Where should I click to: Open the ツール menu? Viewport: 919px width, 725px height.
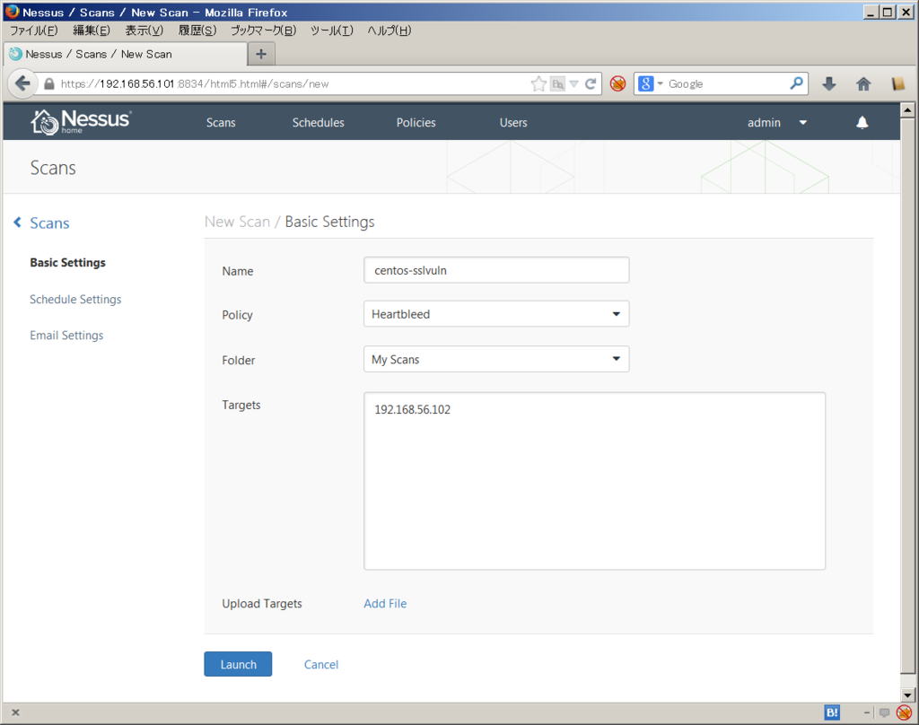click(332, 31)
